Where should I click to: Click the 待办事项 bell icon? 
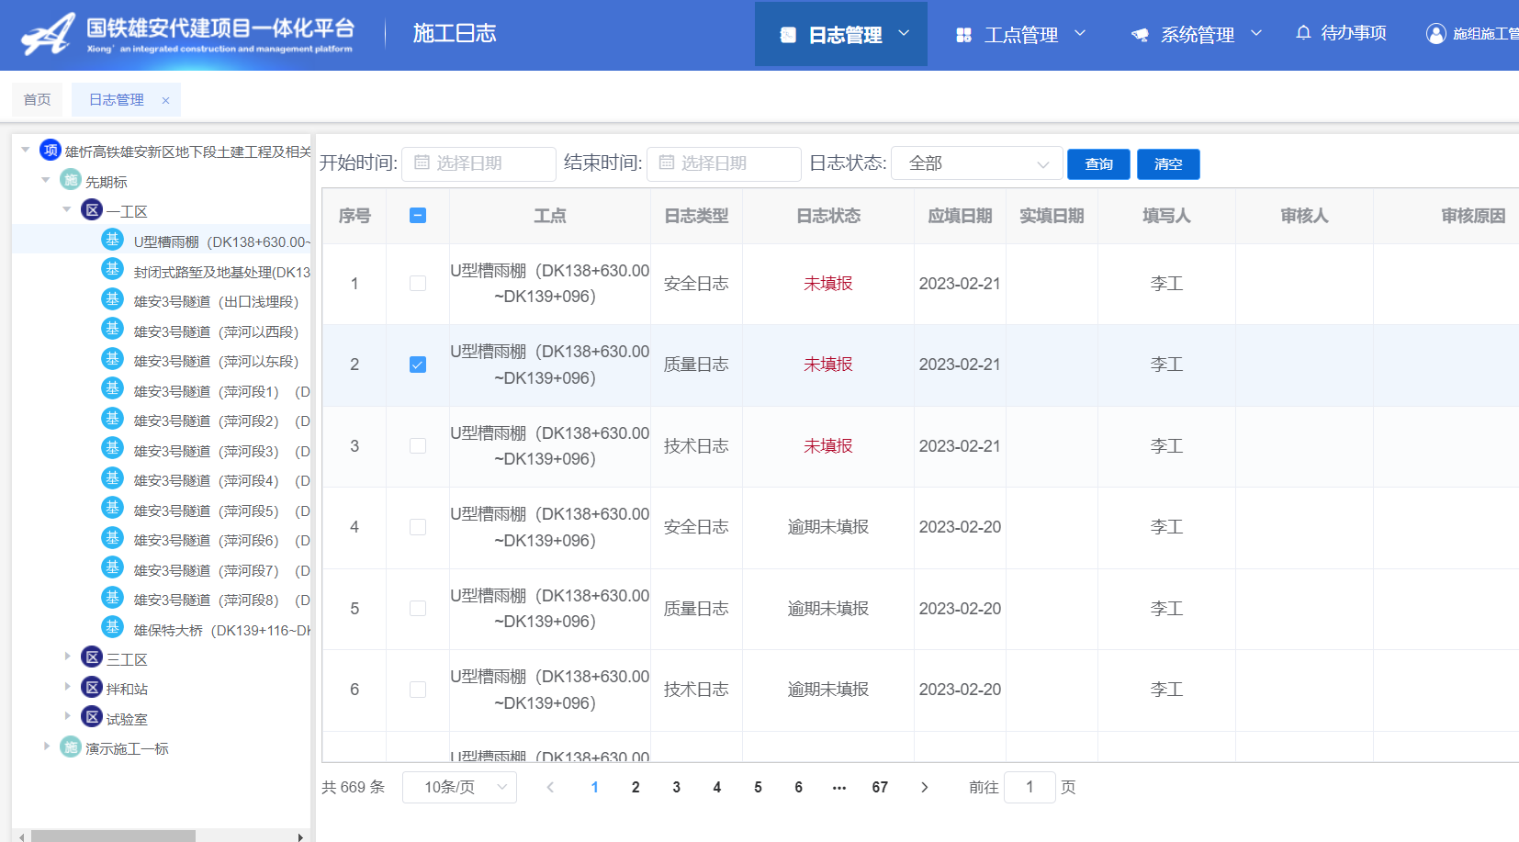1303,33
